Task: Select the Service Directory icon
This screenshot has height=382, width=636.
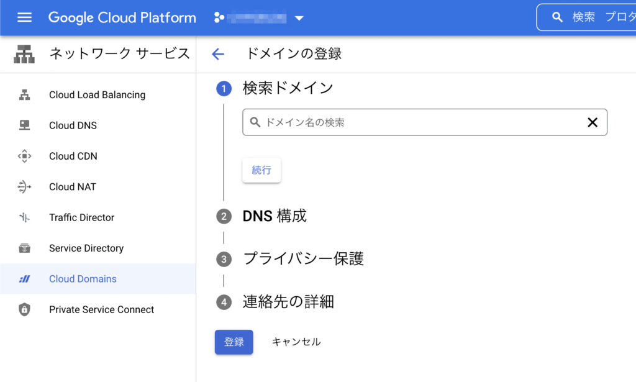Action: coord(25,248)
